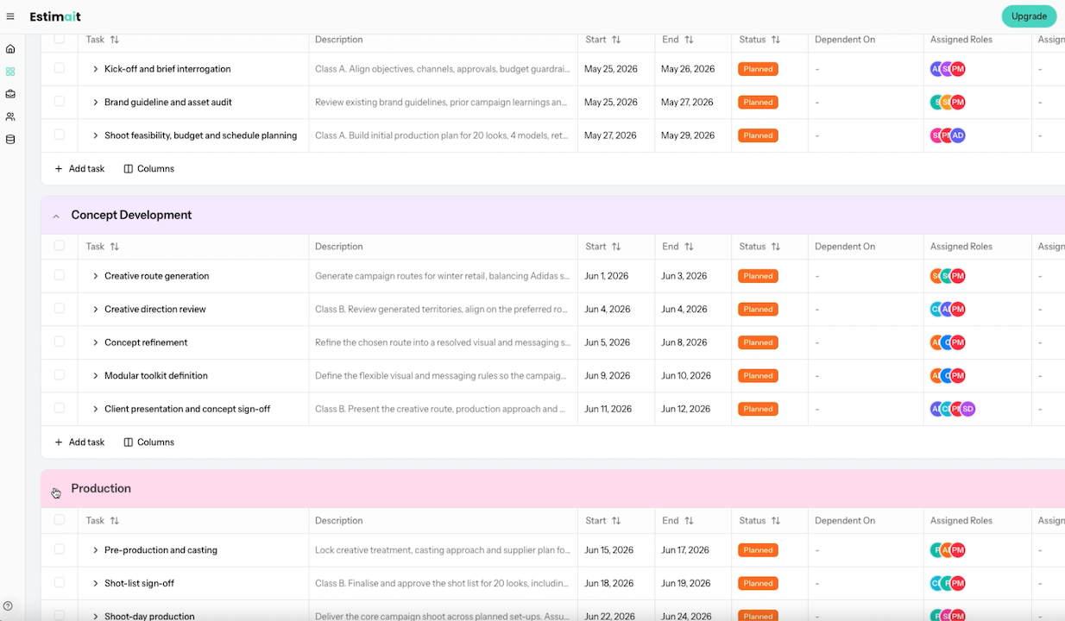Image resolution: width=1065 pixels, height=621 pixels.
Task: Click role avatars for Shoot feasibility row
Action: coord(948,135)
